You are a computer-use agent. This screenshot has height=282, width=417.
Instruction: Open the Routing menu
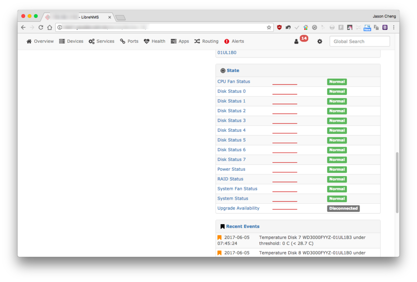point(206,41)
